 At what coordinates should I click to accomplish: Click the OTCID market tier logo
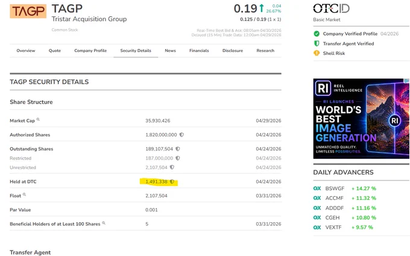click(x=331, y=8)
